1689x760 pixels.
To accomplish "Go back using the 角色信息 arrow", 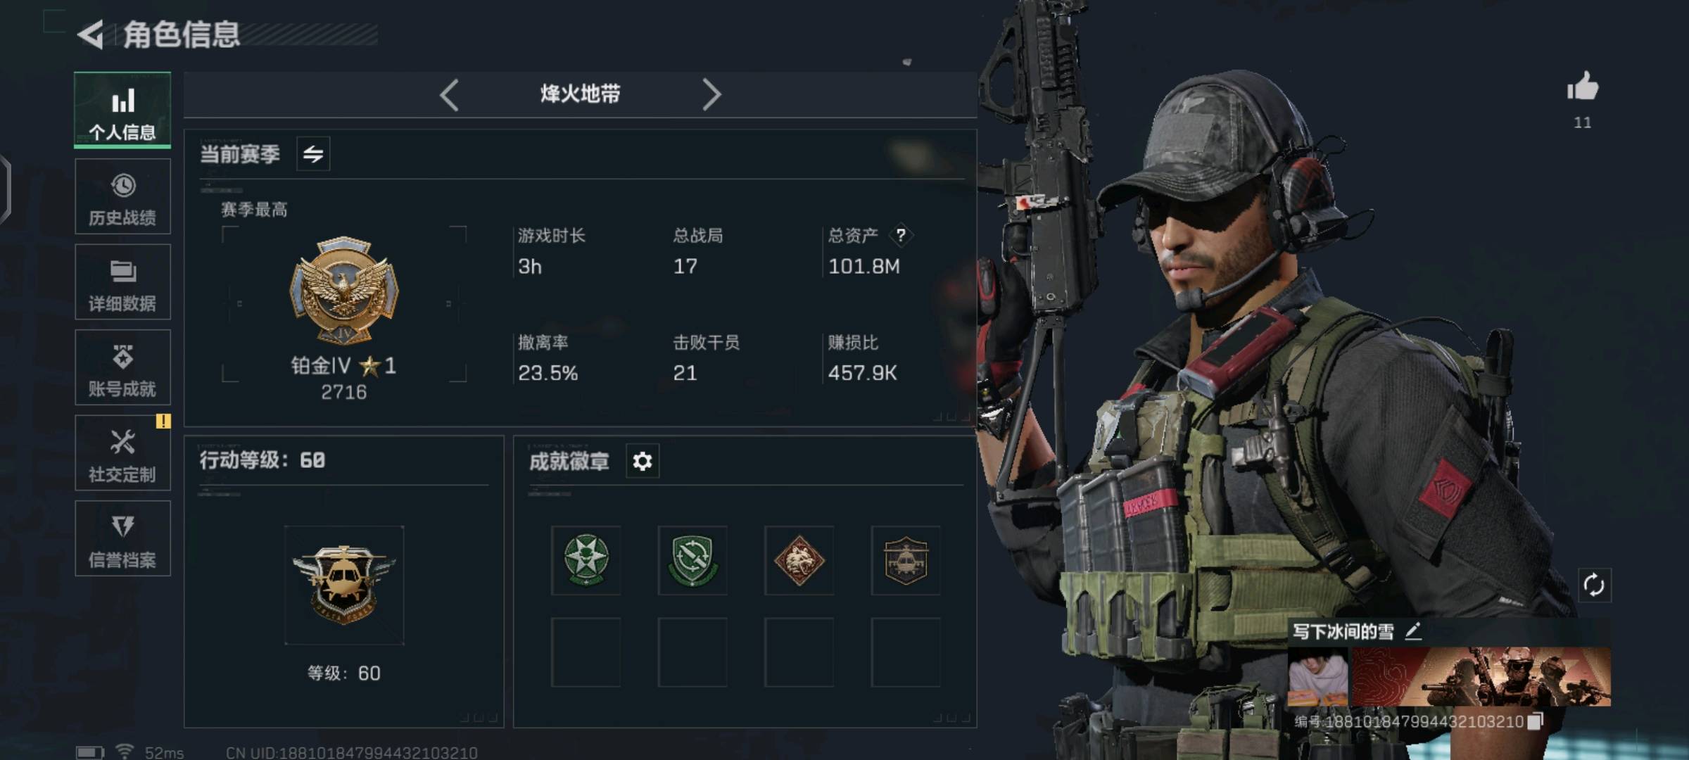I will point(91,34).
